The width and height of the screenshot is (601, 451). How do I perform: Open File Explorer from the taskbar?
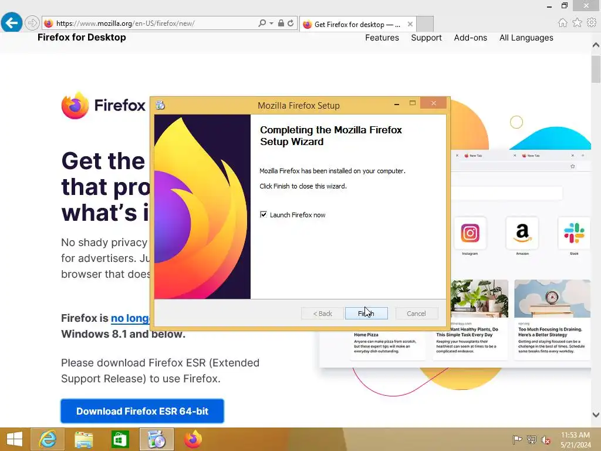(83, 439)
